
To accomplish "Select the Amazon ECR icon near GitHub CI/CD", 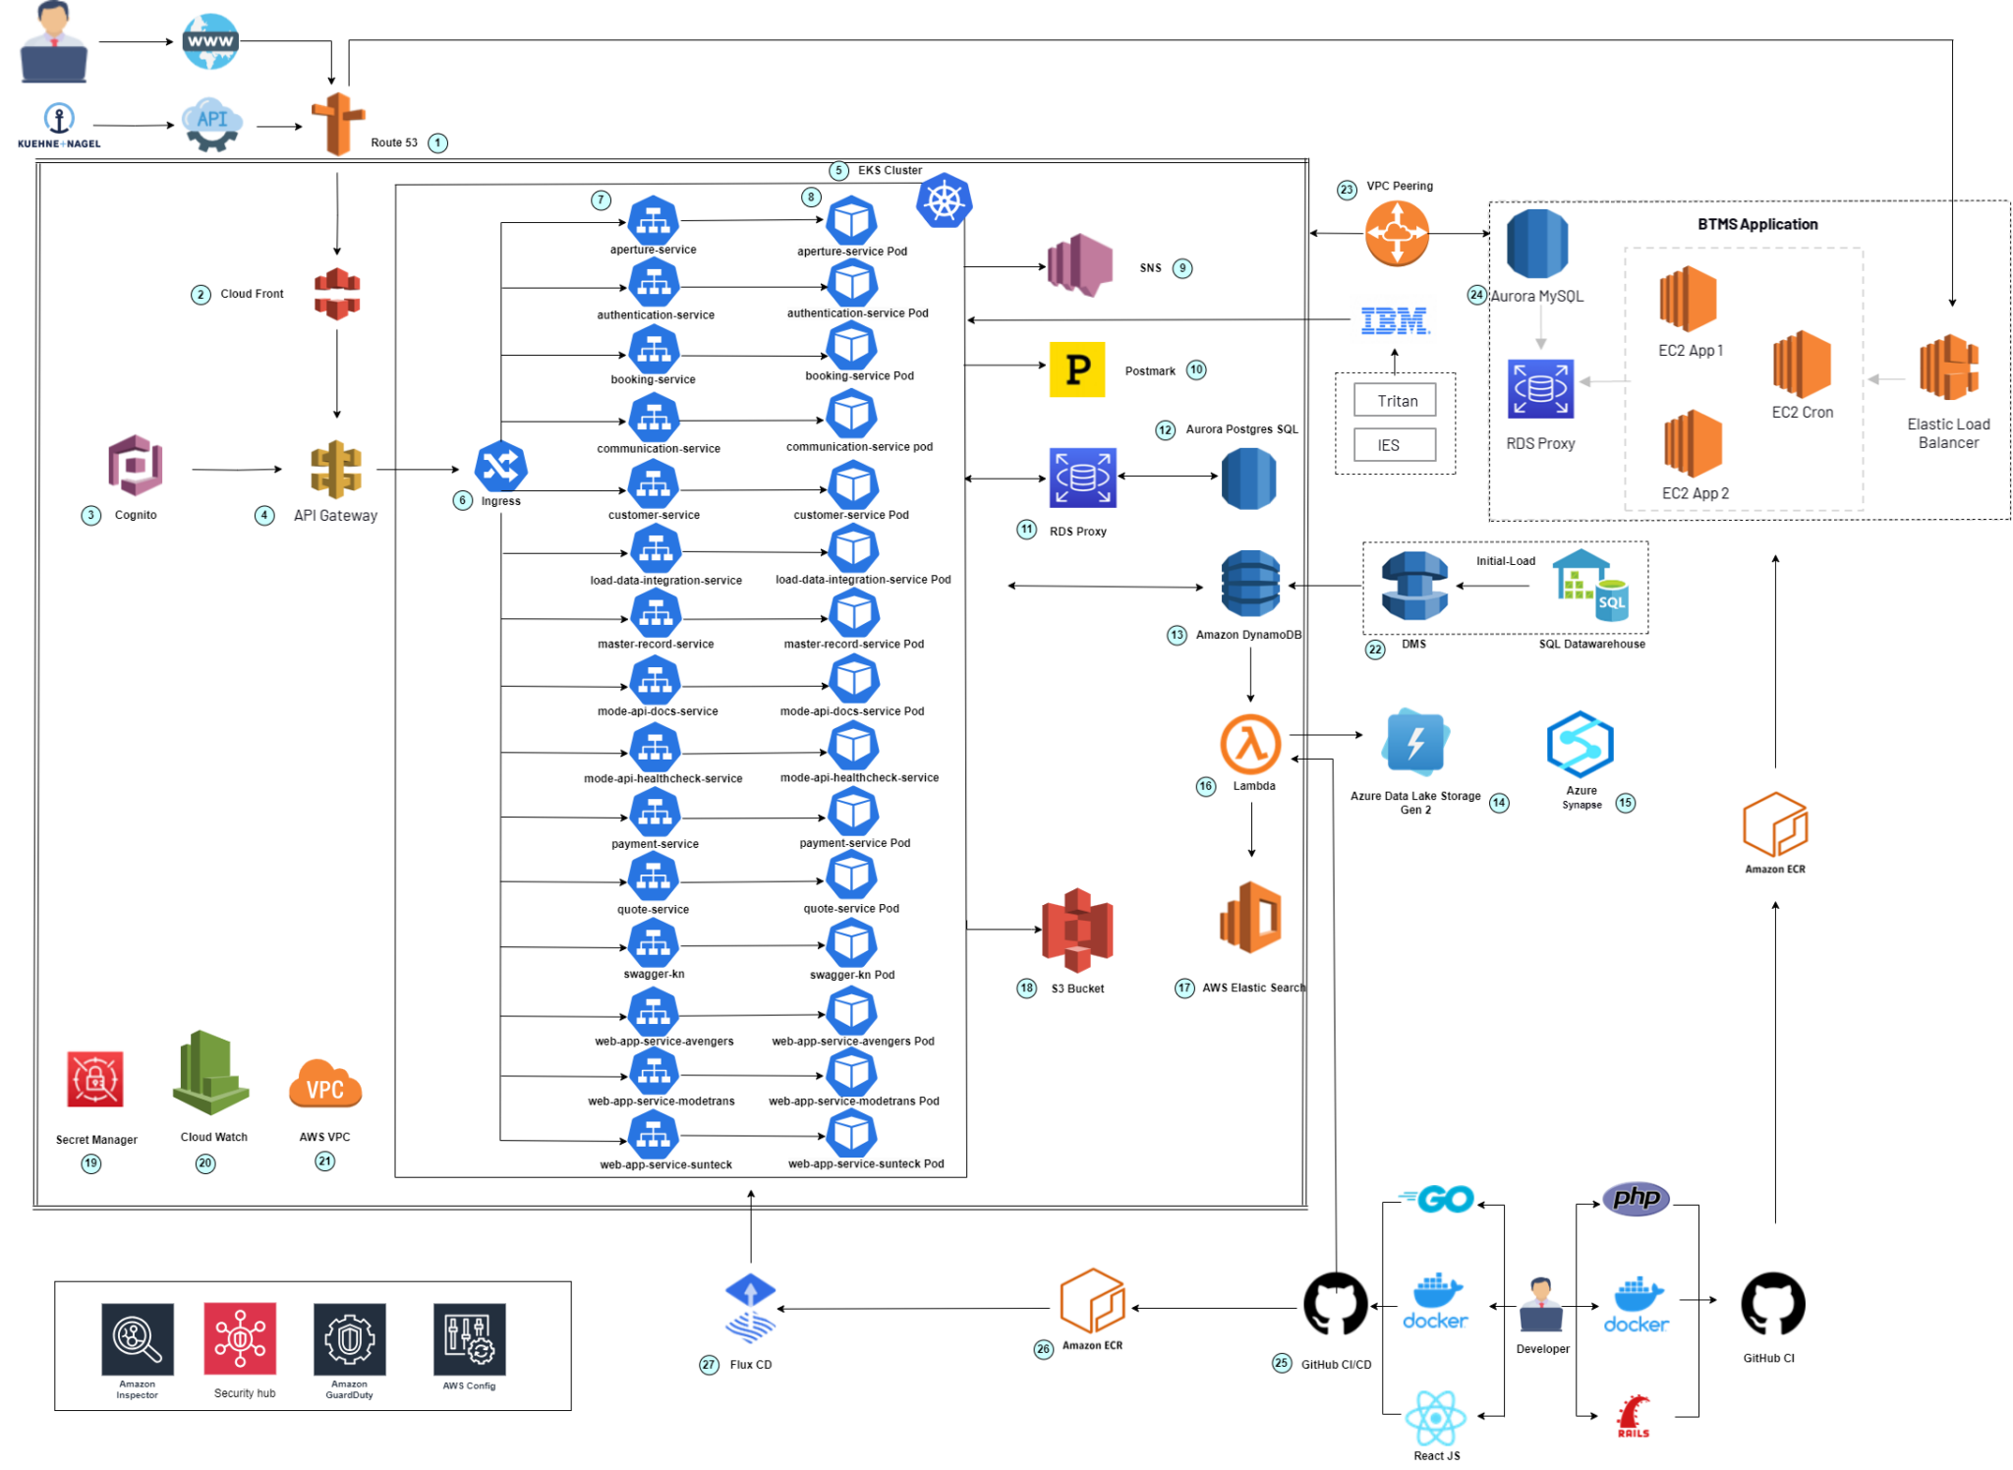I will tap(1093, 1299).
